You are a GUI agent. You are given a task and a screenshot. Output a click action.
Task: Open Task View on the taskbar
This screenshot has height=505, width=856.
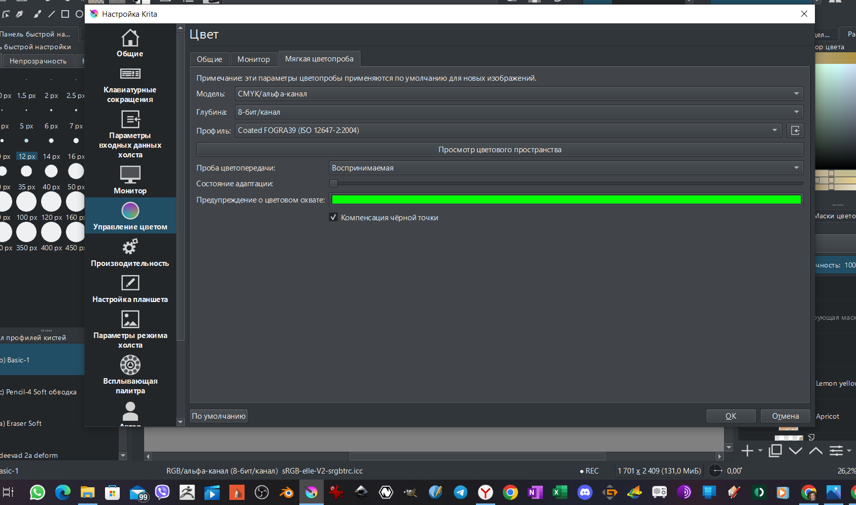pyautogui.click(x=8, y=492)
